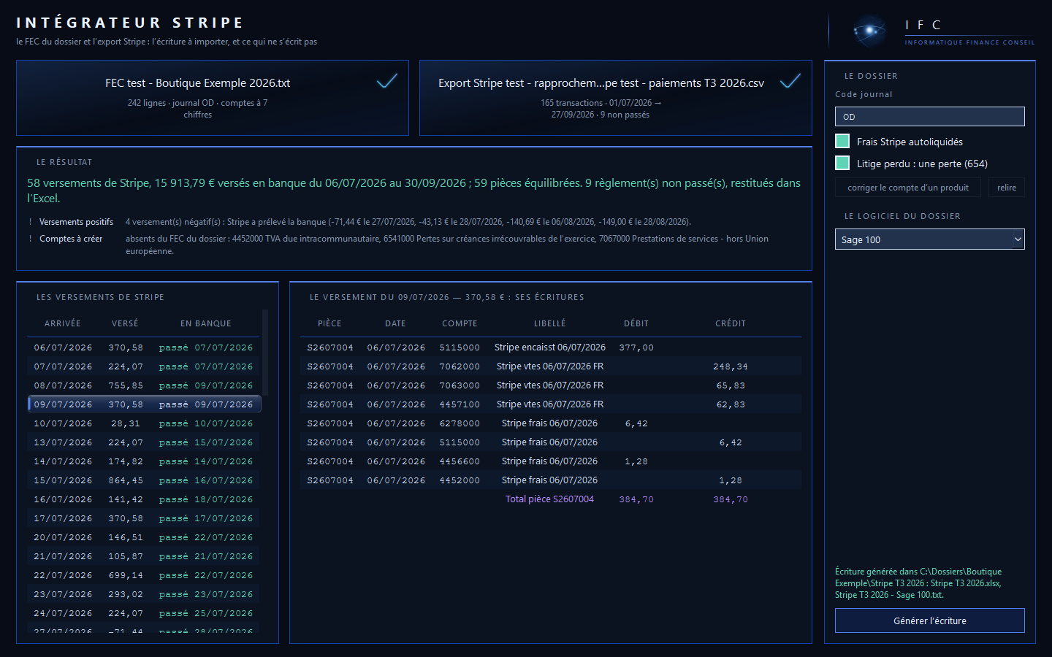Open the Sage 100 software dropdown
The image size is (1052, 657).
[930, 239]
